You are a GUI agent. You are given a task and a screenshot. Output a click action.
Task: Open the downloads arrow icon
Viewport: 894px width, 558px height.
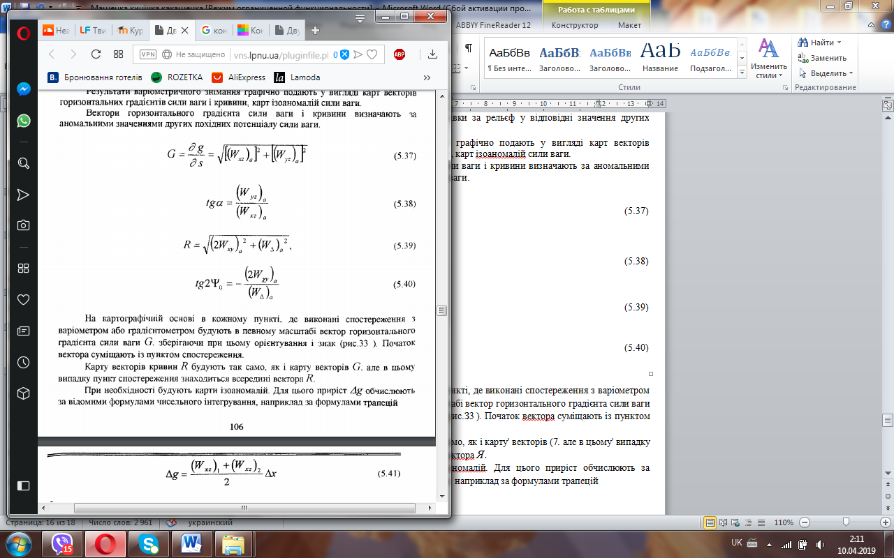click(x=432, y=54)
